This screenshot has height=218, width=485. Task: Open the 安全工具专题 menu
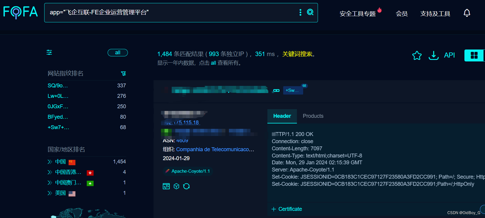[357, 14]
